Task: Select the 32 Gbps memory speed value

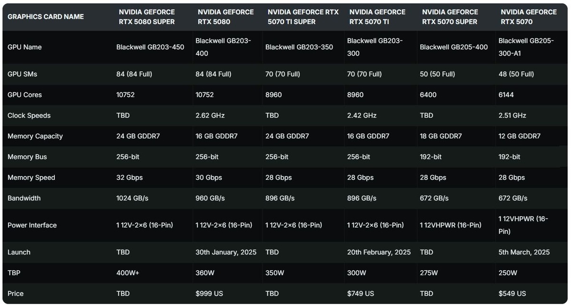Action: click(129, 178)
